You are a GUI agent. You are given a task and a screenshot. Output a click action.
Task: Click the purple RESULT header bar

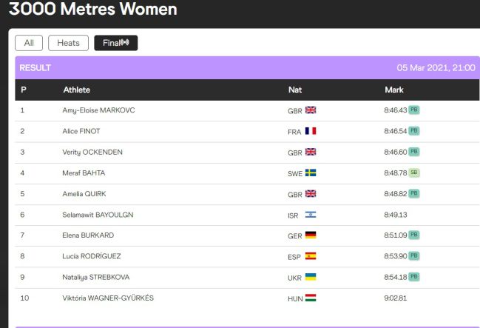pos(247,67)
